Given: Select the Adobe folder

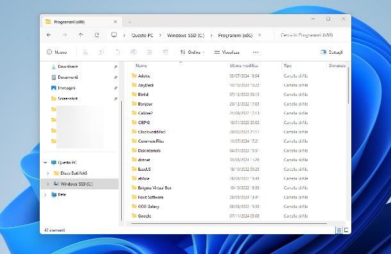Looking at the screenshot, I should coord(144,75).
